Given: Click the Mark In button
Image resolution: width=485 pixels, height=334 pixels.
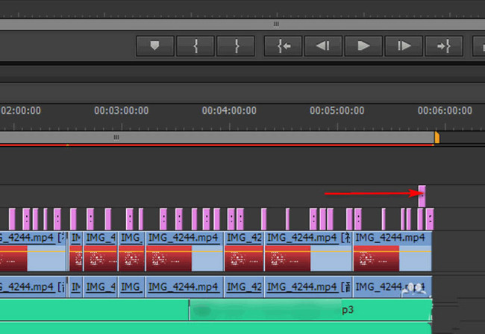Looking at the screenshot, I should [195, 46].
